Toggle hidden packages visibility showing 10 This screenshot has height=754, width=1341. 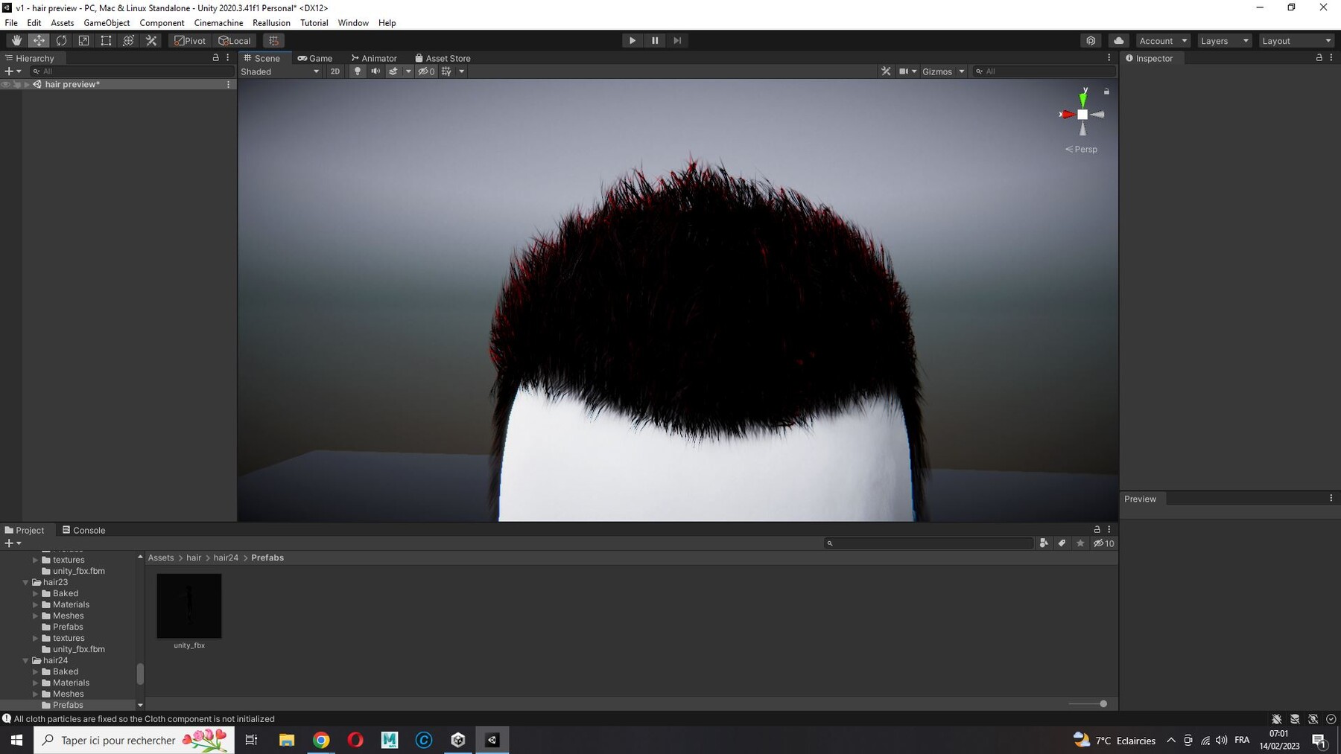click(x=1103, y=543)
